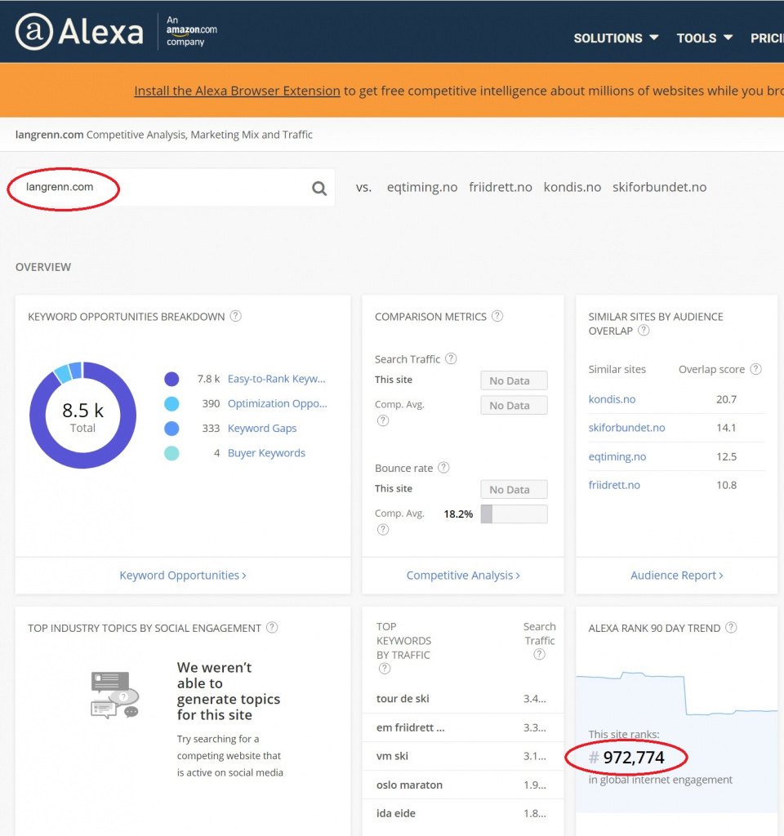Click help icon under Top Keywords by Traffic
The image size is (784, 836).
point(384,669)
